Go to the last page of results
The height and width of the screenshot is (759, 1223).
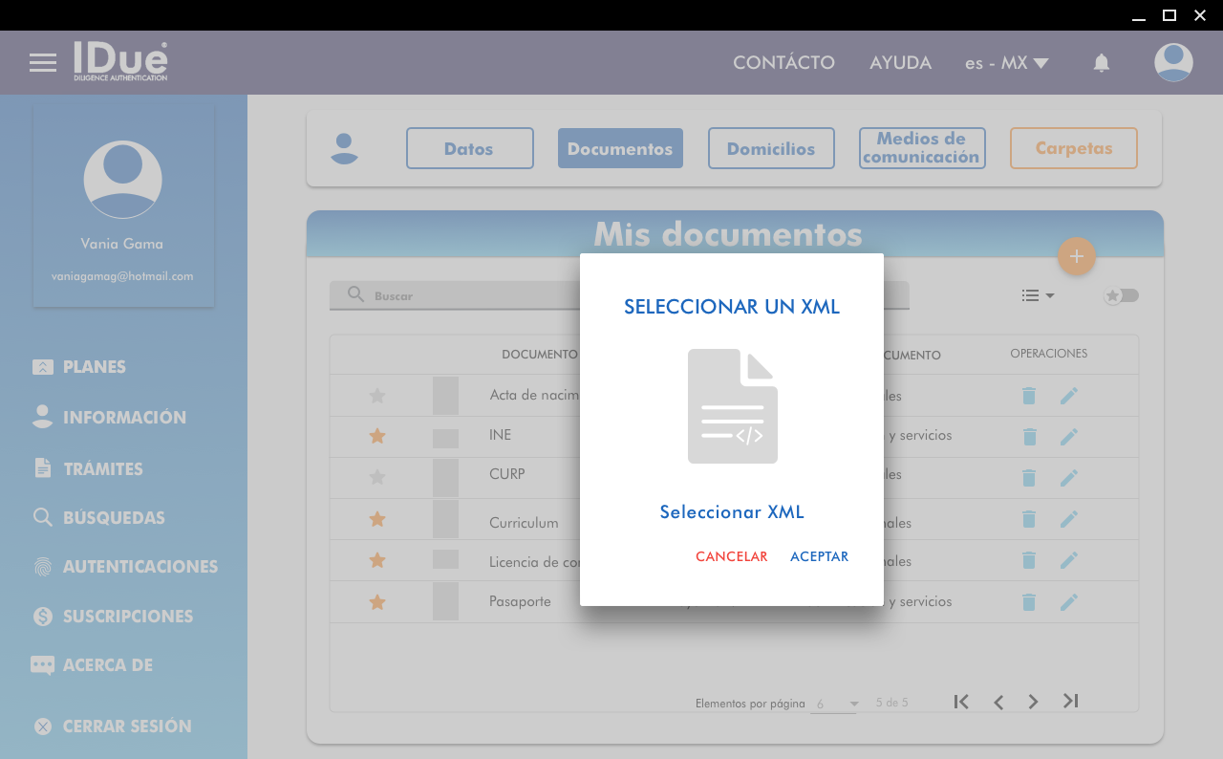coord(1070,702)
